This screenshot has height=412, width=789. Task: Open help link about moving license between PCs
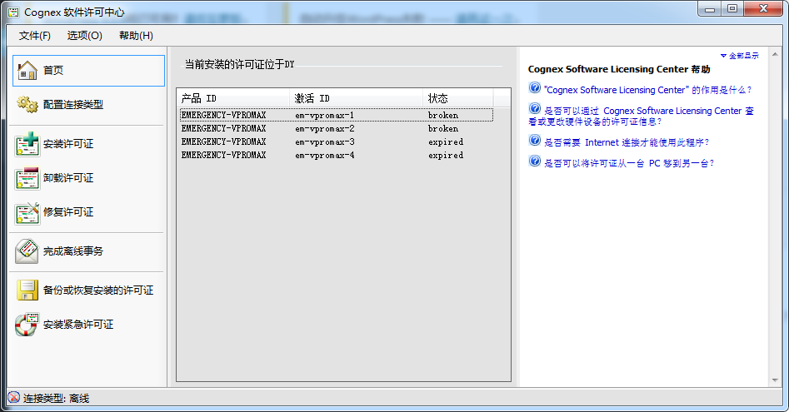pos(629,163)
